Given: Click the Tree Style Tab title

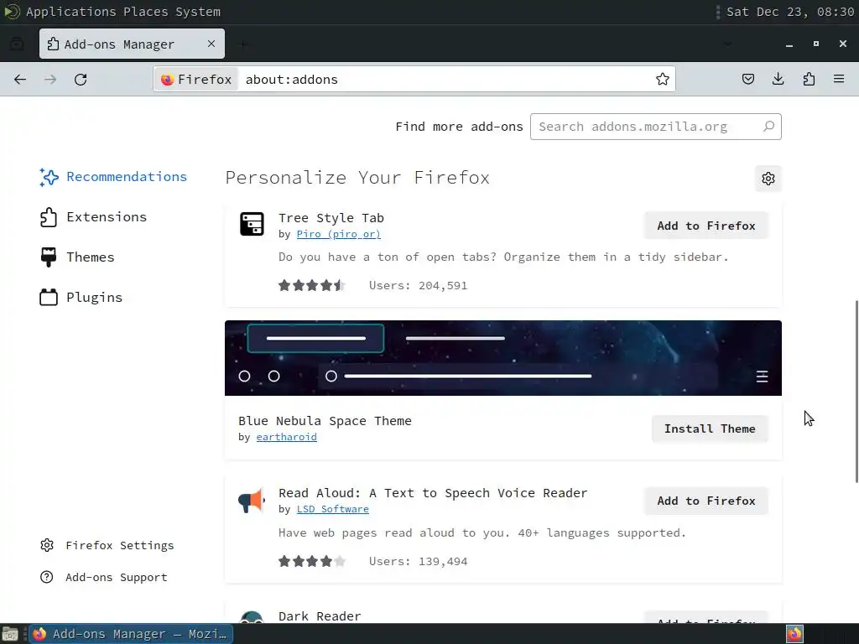Looking at the screenshot, I should coord(331,218).
